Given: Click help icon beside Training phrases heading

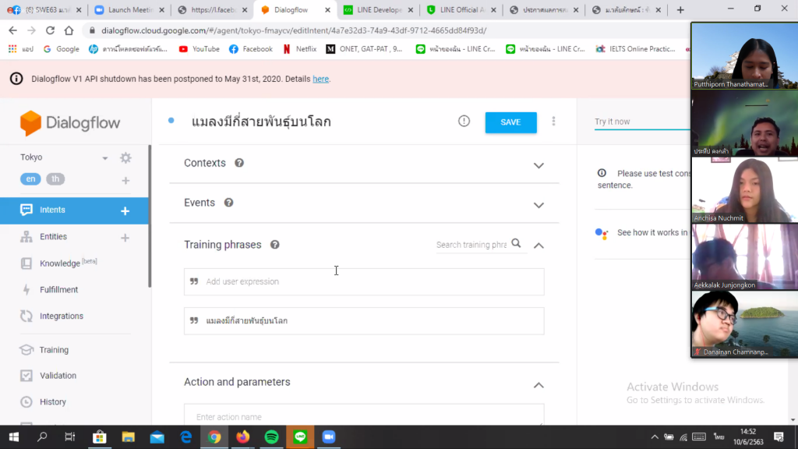Looking at the screenshot, I should [275, 245].
